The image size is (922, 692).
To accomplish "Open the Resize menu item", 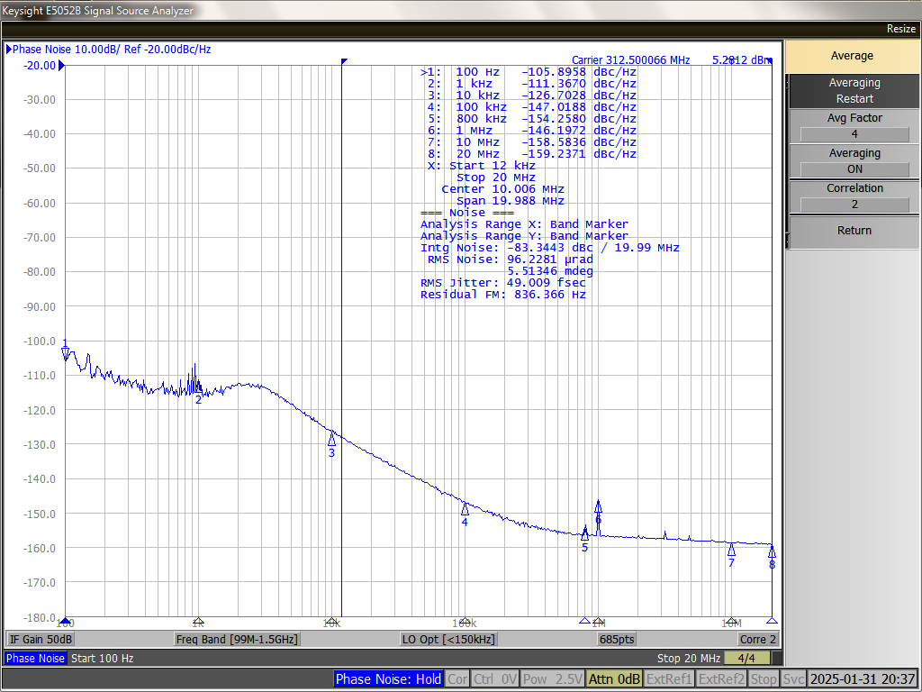I will [900, 28].
